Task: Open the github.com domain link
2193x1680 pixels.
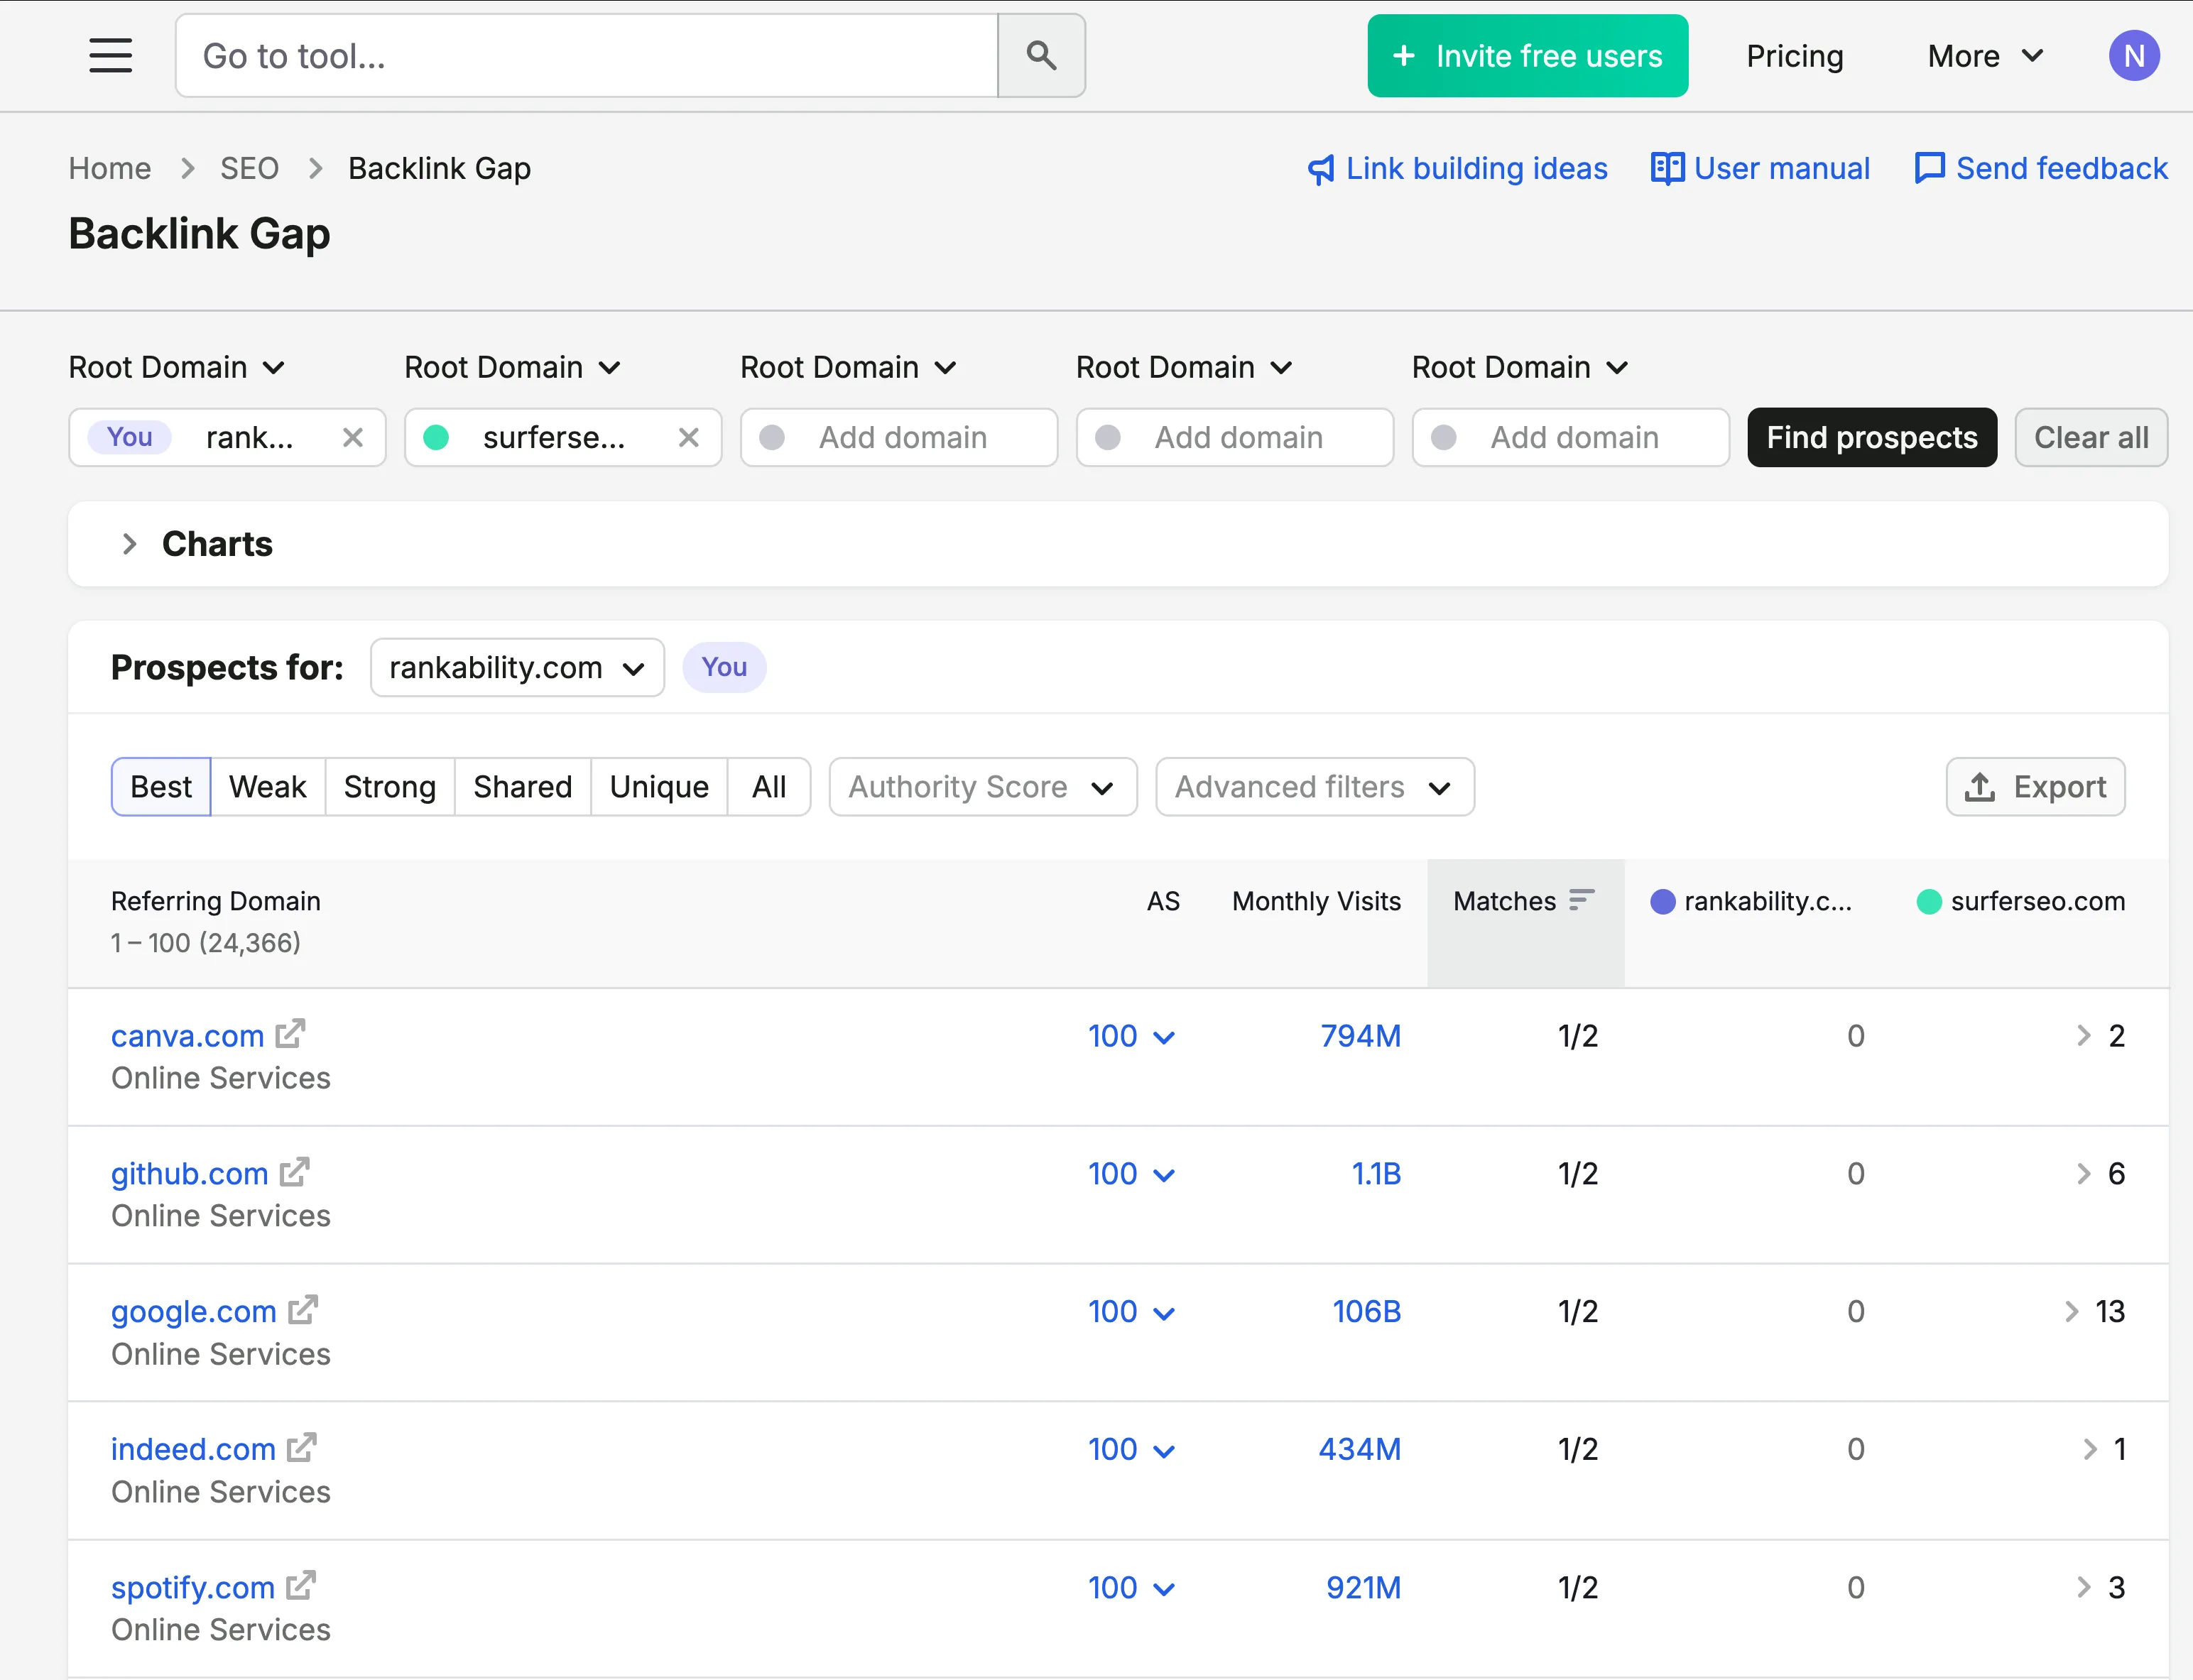Action: pyautogui.click(x=189, y=1174)
